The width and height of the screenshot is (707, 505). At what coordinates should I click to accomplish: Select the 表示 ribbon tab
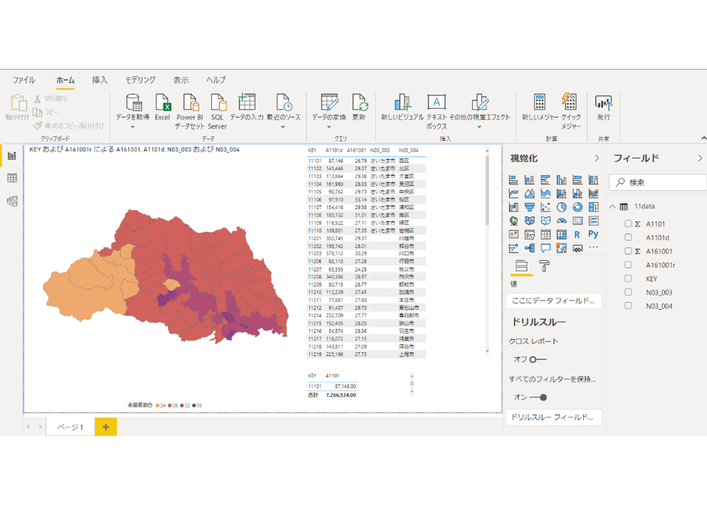(x=181, y=80)
